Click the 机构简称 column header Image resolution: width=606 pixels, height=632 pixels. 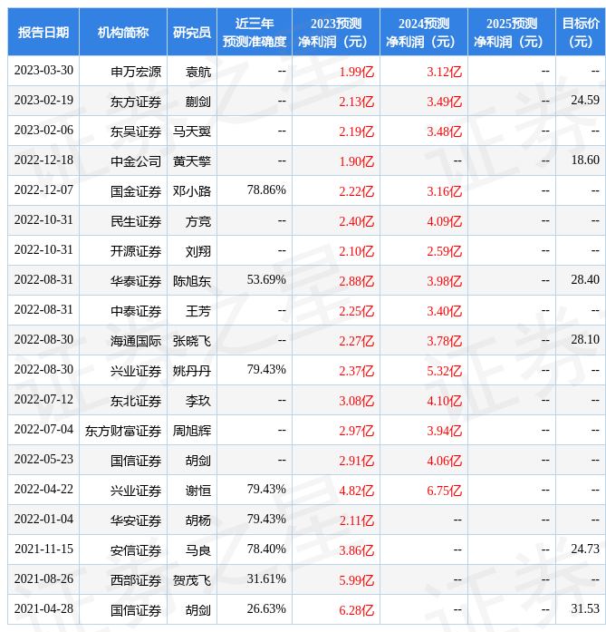tap(123, 32)
